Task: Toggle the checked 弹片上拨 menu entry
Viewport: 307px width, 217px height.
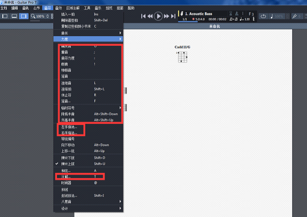Action: tap(88, 164)
